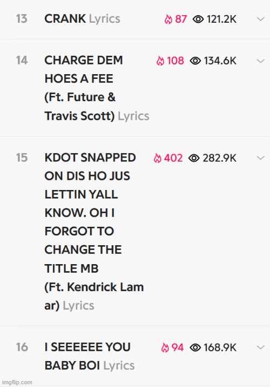270x387 pixels.
Task: Expand track 14 chevron arrow
Action: (260, 61)
